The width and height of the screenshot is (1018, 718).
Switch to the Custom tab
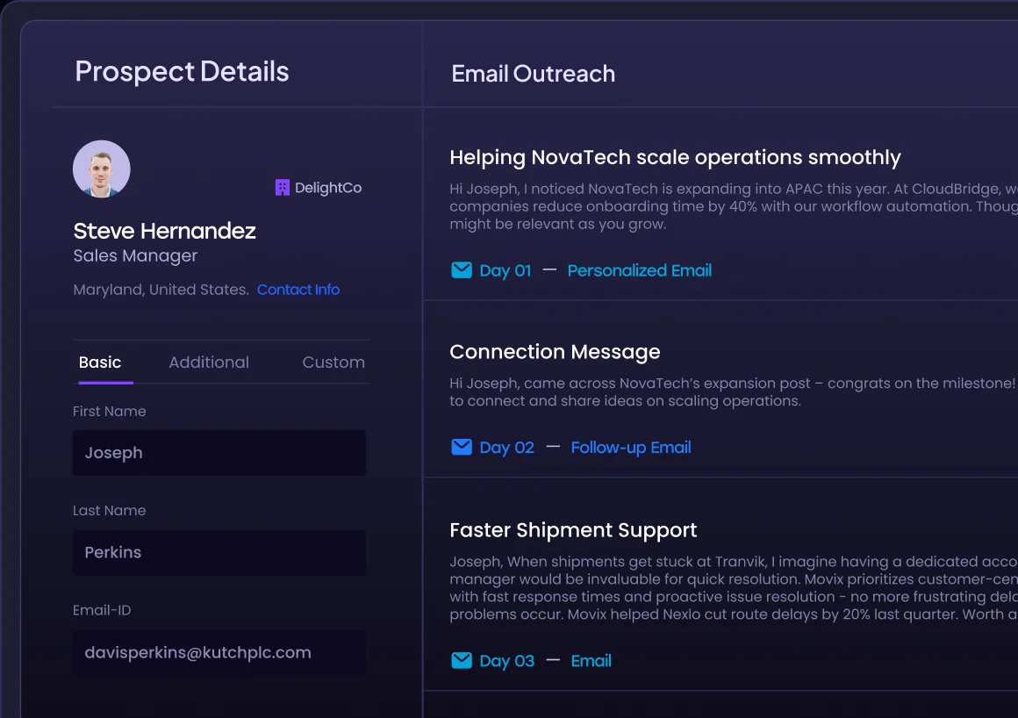333,362
